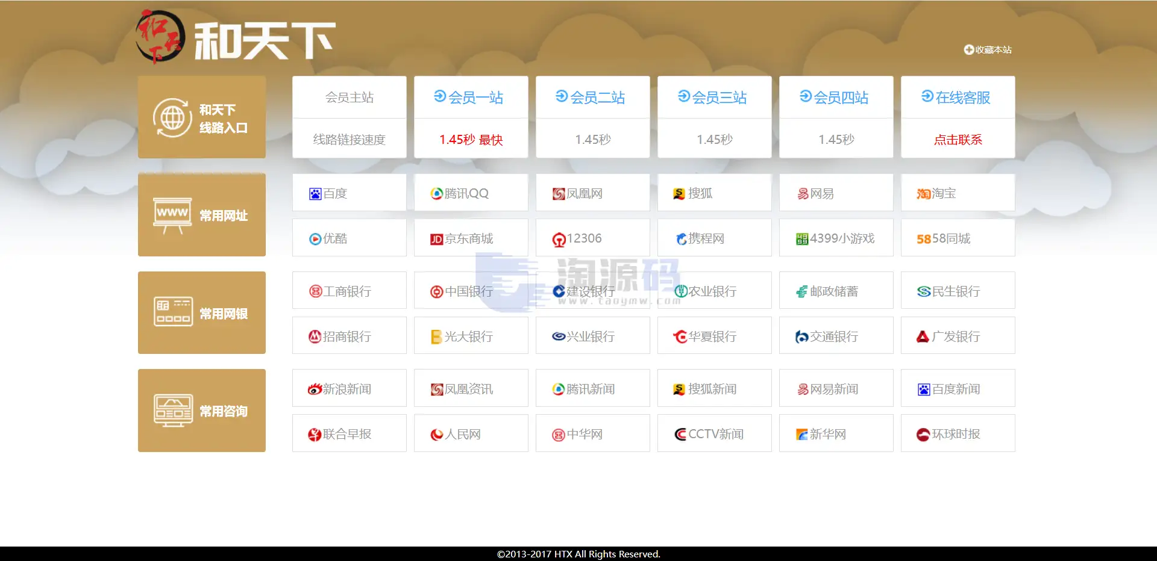Click the 1.45秒 speed under 会员四站
Screen dimensions: 1157x561
(836, 140)
